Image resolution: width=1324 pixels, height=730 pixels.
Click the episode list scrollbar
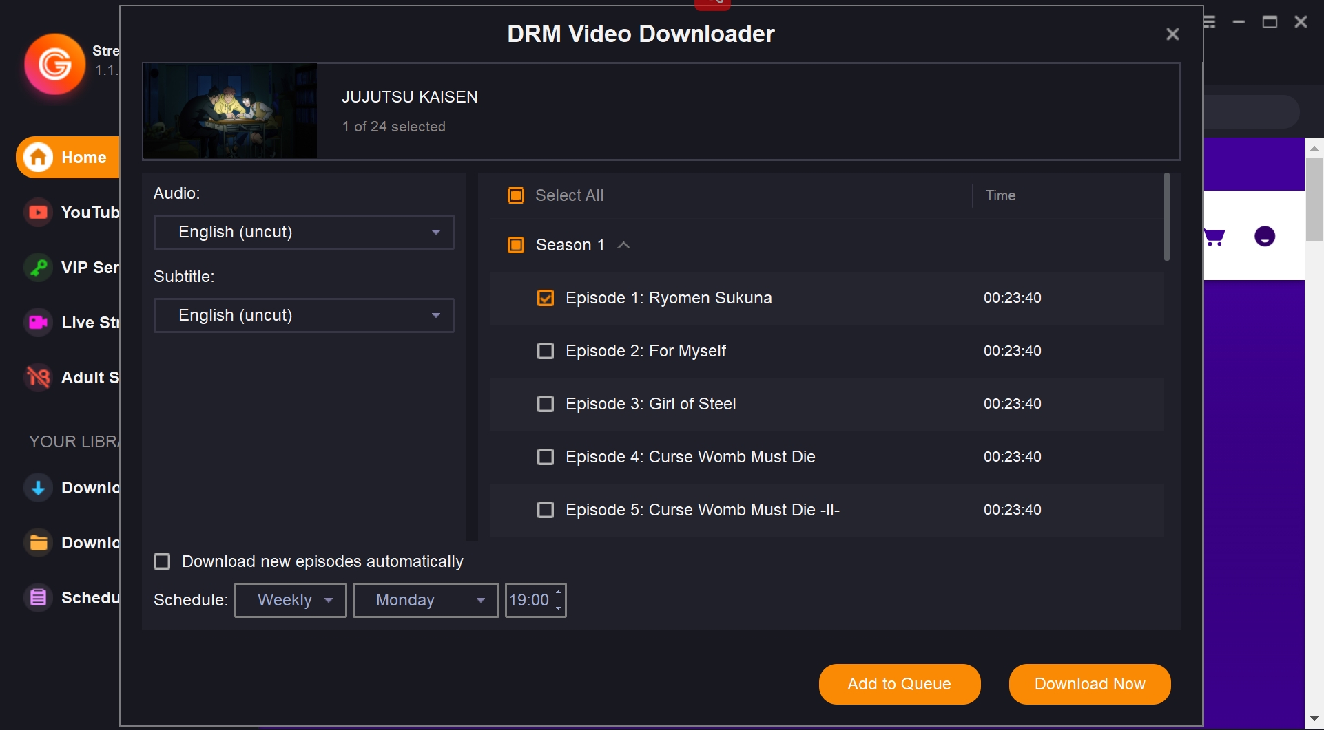pos(1167,217)
